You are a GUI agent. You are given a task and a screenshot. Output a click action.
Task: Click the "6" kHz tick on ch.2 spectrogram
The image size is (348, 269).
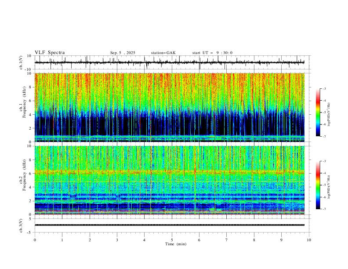(31, 174)
